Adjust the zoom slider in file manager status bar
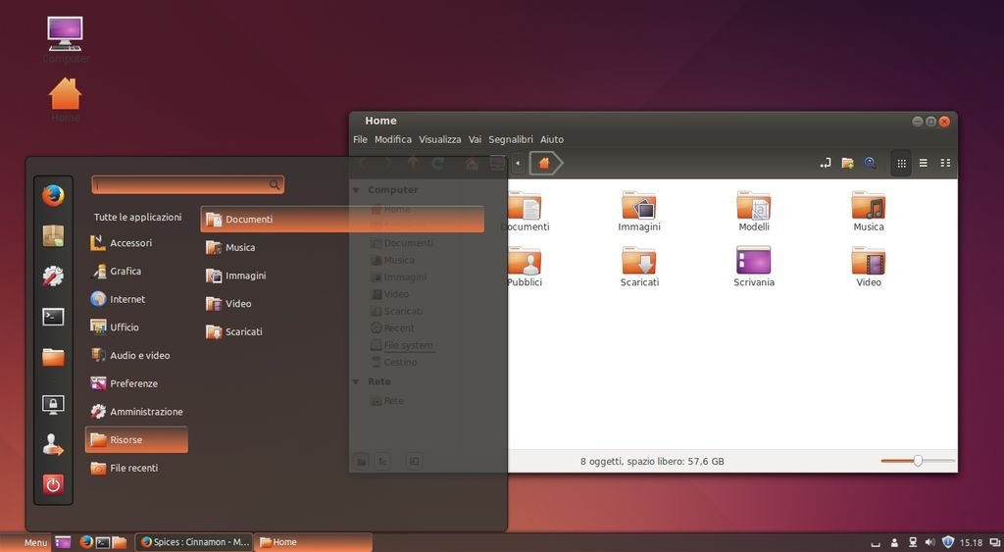Viewport: 1004px width, 552px height. (x=918, y=461)
